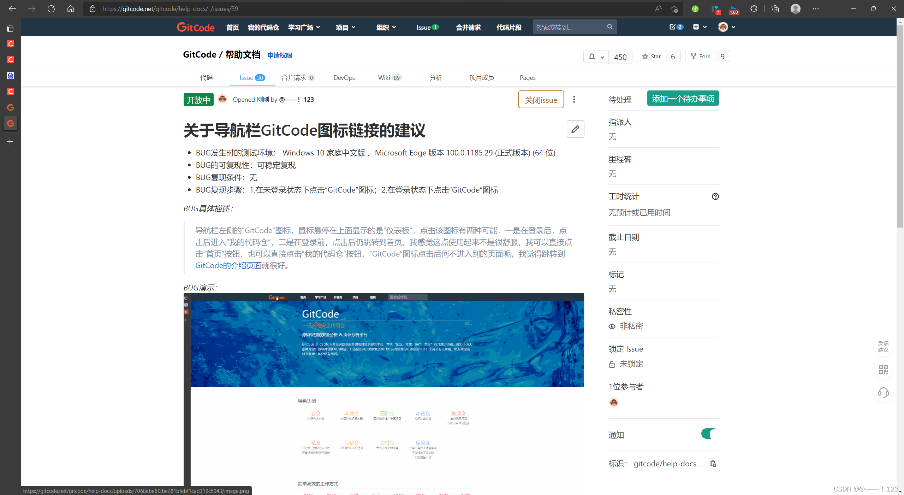Click the customer service headset icon
Screen dimensions: 904x495
[x=884, y=393]
